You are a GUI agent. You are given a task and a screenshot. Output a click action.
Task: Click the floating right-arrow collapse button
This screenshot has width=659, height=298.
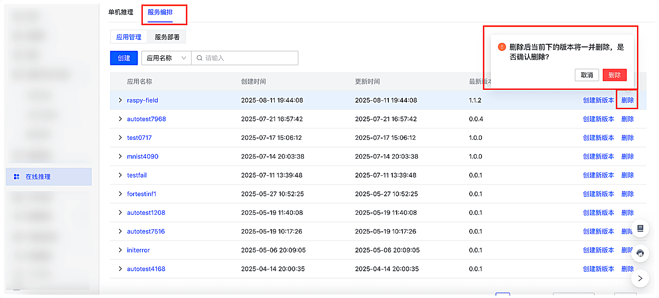(x=640, y=278)
